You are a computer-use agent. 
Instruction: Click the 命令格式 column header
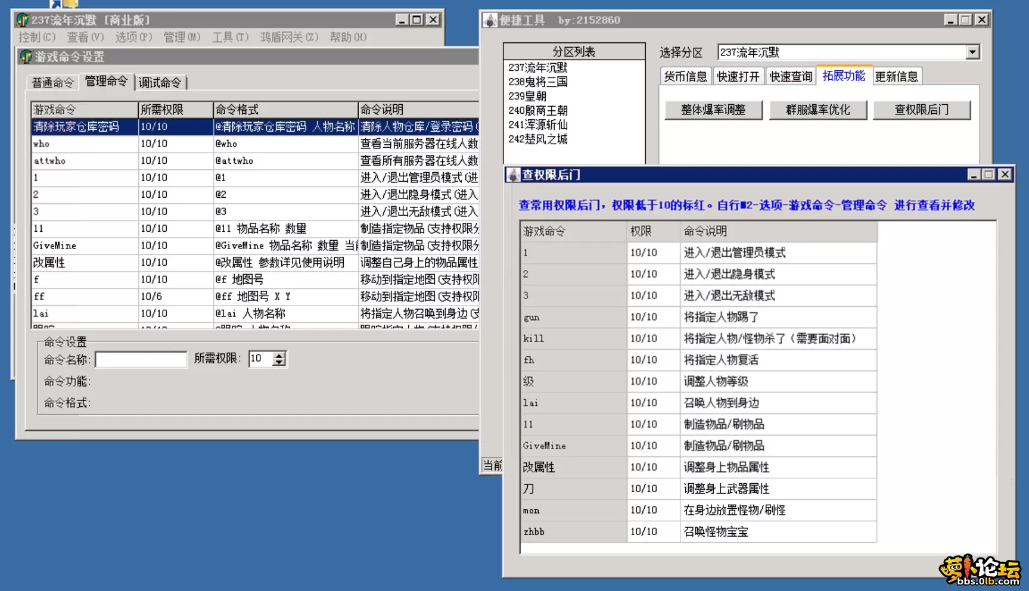tap(285, 110)
